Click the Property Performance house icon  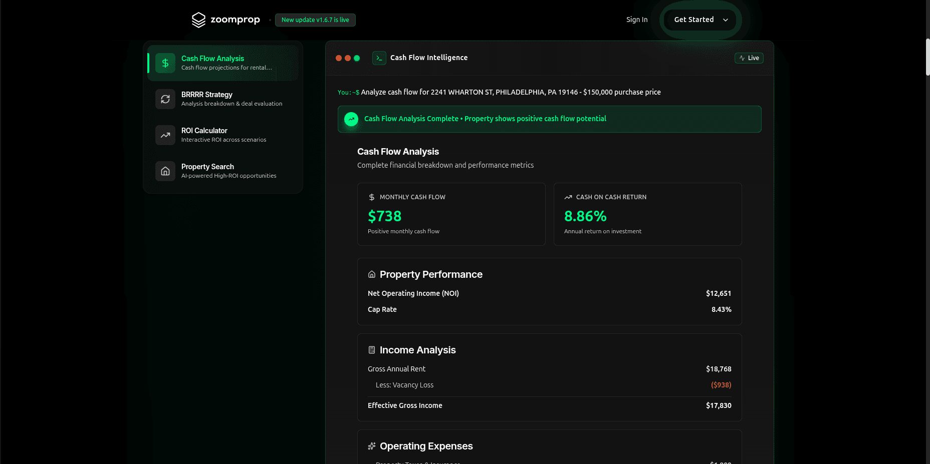(x=372, y=274)
